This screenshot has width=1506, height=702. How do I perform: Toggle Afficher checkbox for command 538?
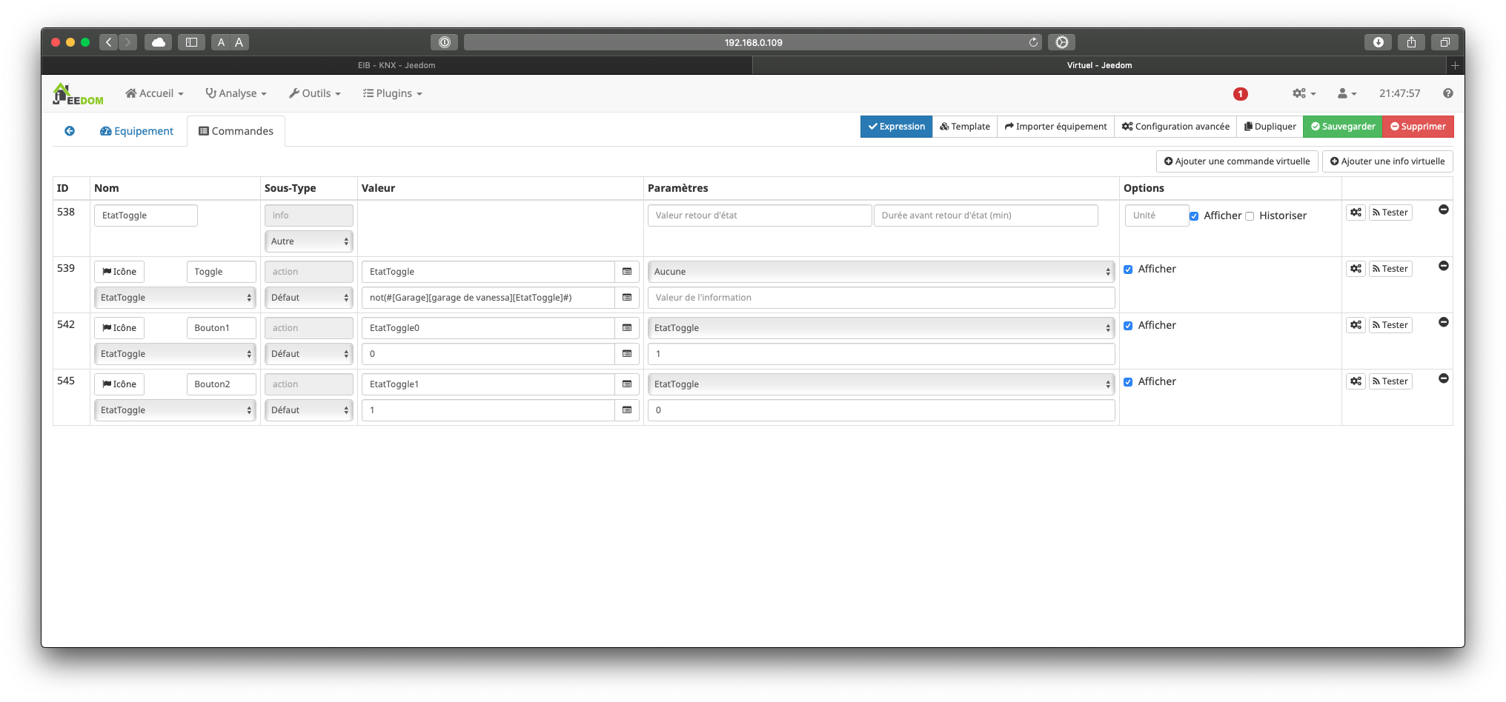1194,216
